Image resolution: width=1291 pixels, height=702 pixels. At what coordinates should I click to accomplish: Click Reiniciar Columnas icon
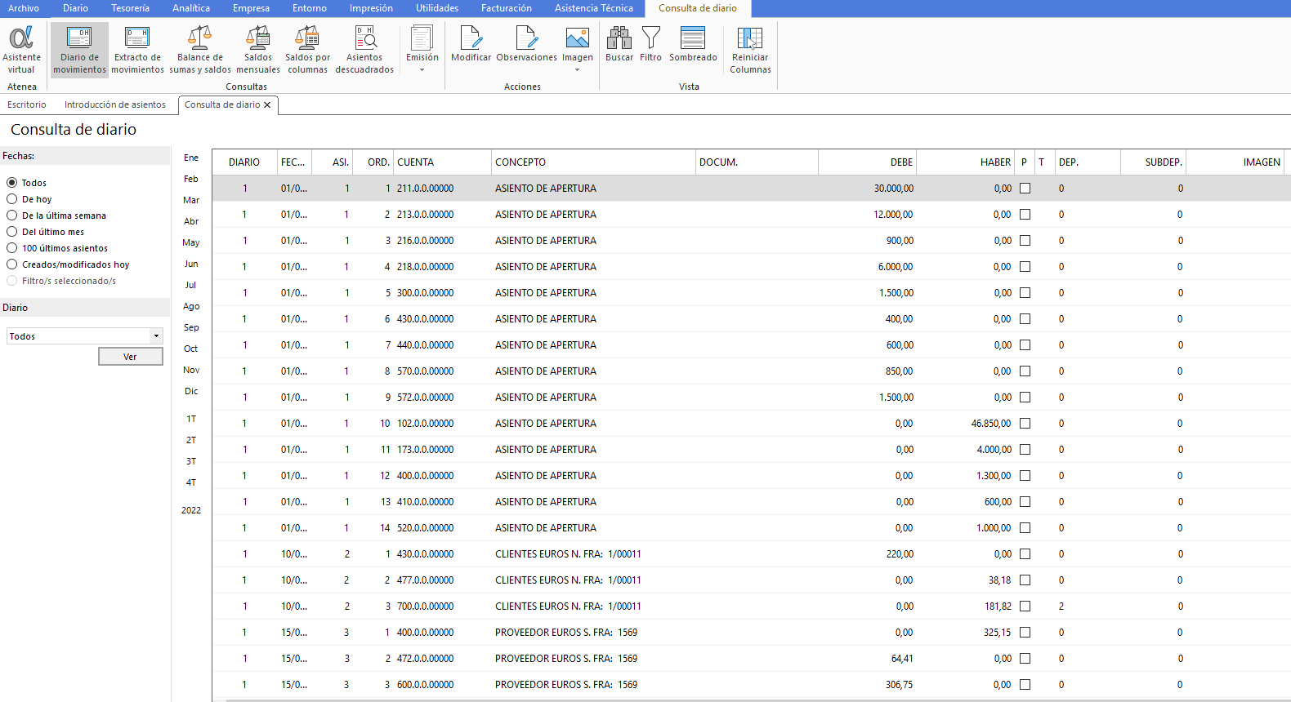tap(750, 38)
